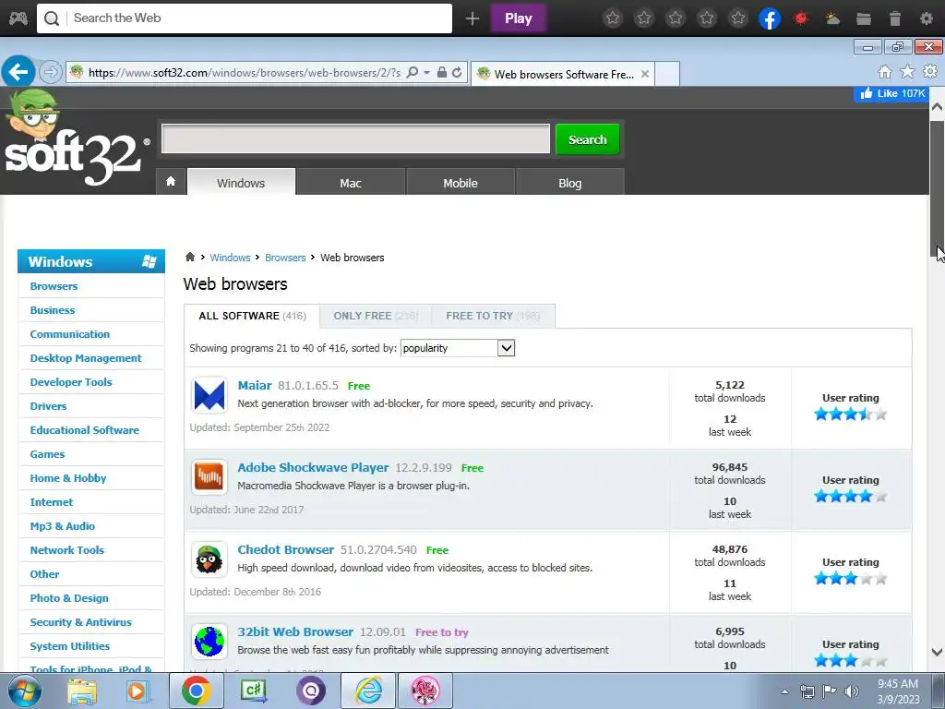Select the Mobile tab

[461, 183]
